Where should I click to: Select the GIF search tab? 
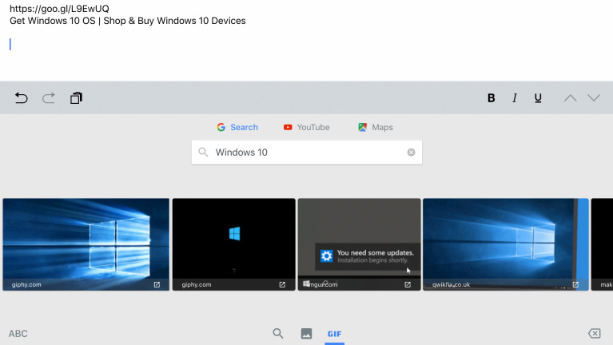[334, 334]
